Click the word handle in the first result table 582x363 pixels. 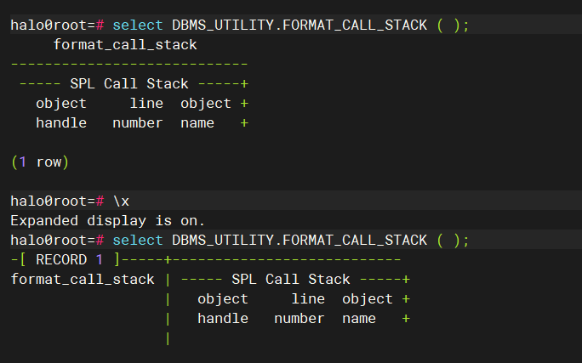click(x=61, y=122)
